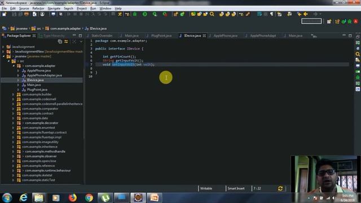Save the current file with Save icon
The height and width of the screenshot is (203, 361).
coord(14,14)
